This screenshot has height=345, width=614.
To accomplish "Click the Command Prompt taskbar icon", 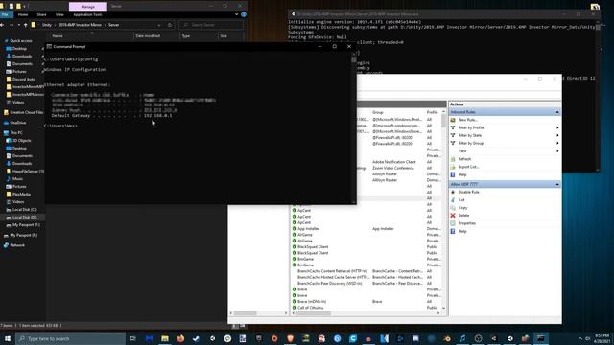I will coord(541,338).
